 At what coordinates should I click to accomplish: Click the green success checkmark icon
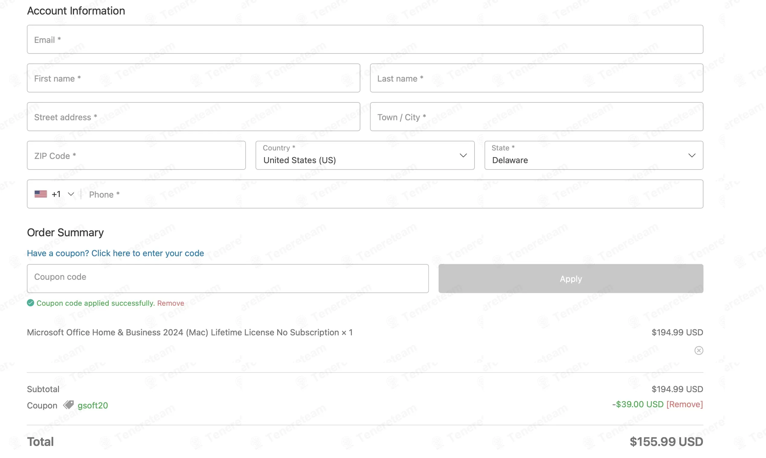(30, 303)
